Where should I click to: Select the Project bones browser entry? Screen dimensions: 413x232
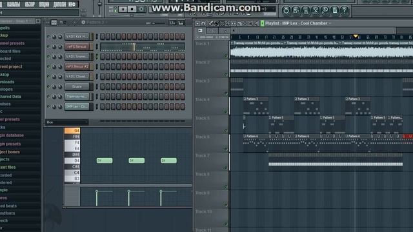(x=10, y=152)
